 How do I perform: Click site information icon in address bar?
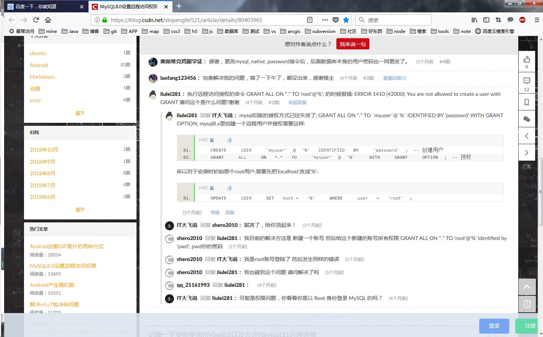point(97,20)
